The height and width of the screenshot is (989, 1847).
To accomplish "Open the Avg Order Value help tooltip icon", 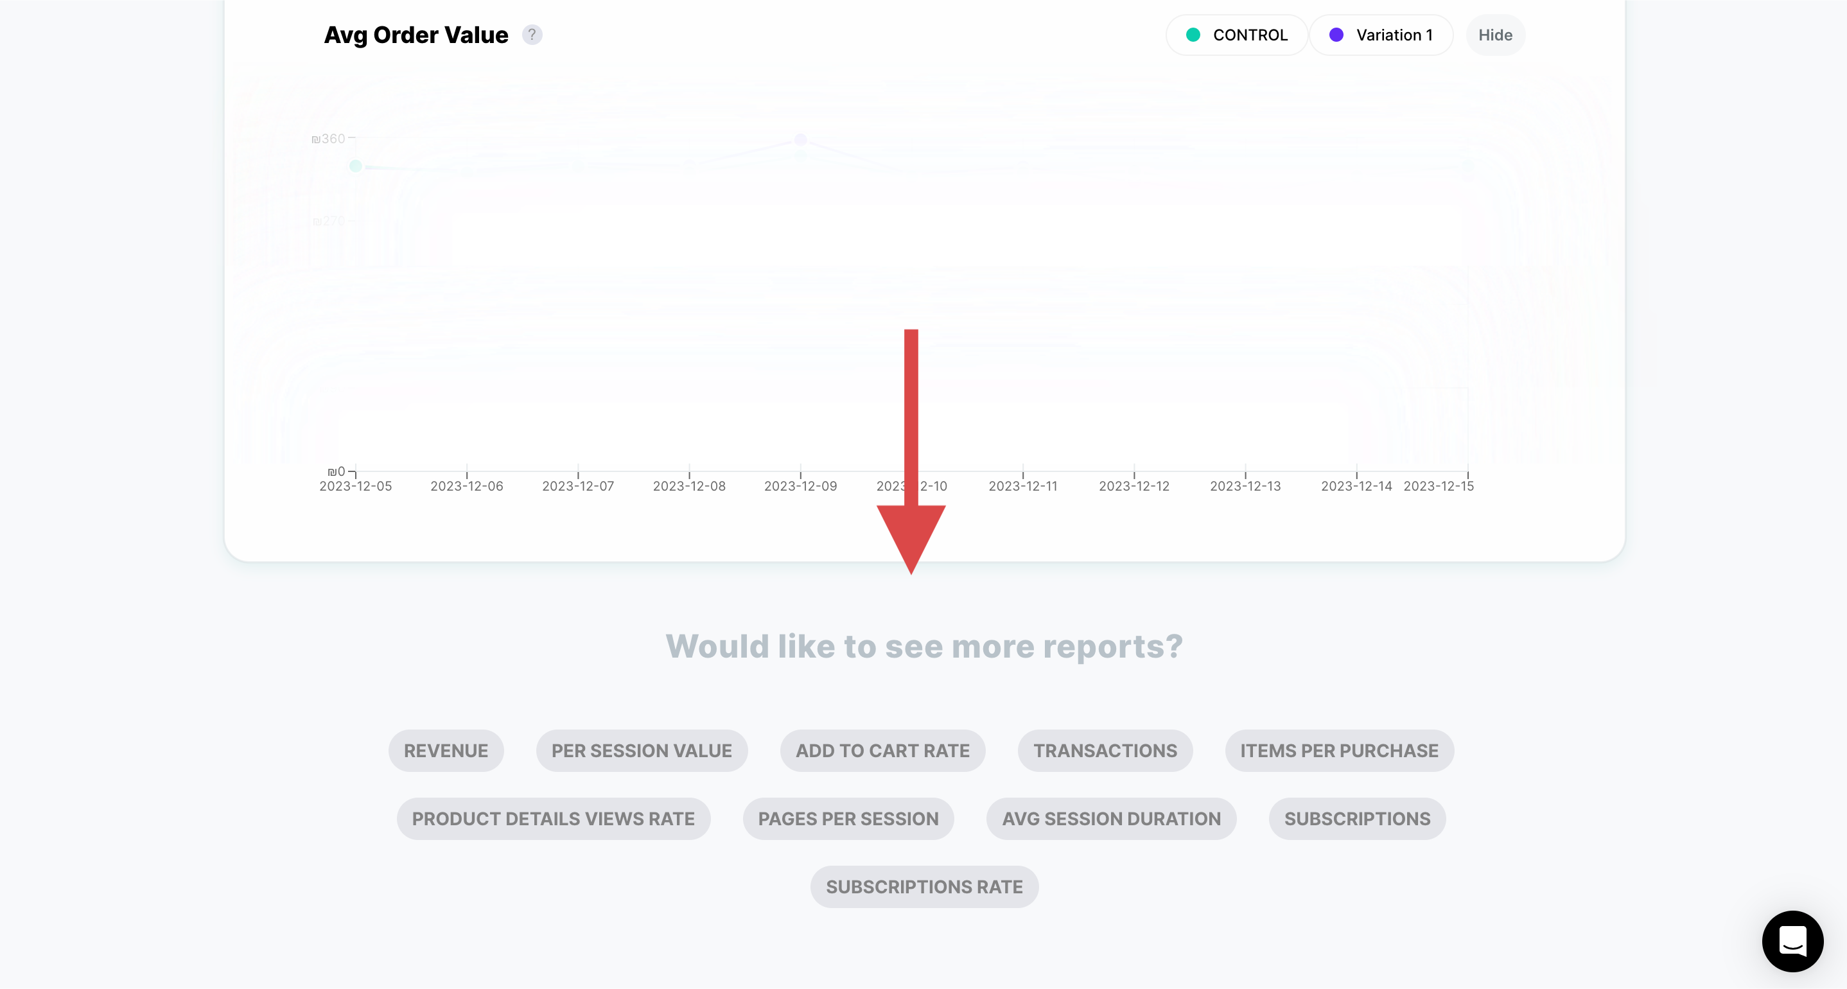I will (x=532, y=35).
